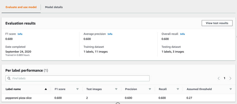Screen dimensions: 237x104
Task: Select the Evaluate and use model tab
Action: point(21,7)
